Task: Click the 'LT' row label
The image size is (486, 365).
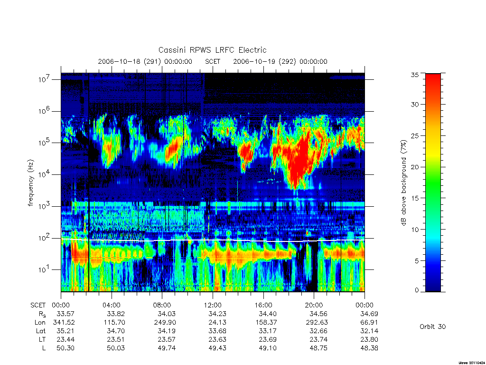Action: click(x=42, y=339)
